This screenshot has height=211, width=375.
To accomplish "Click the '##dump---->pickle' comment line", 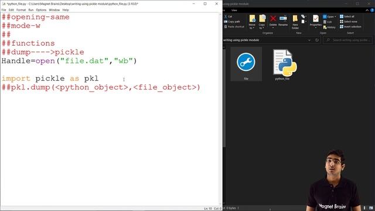I will pos(43,52).
